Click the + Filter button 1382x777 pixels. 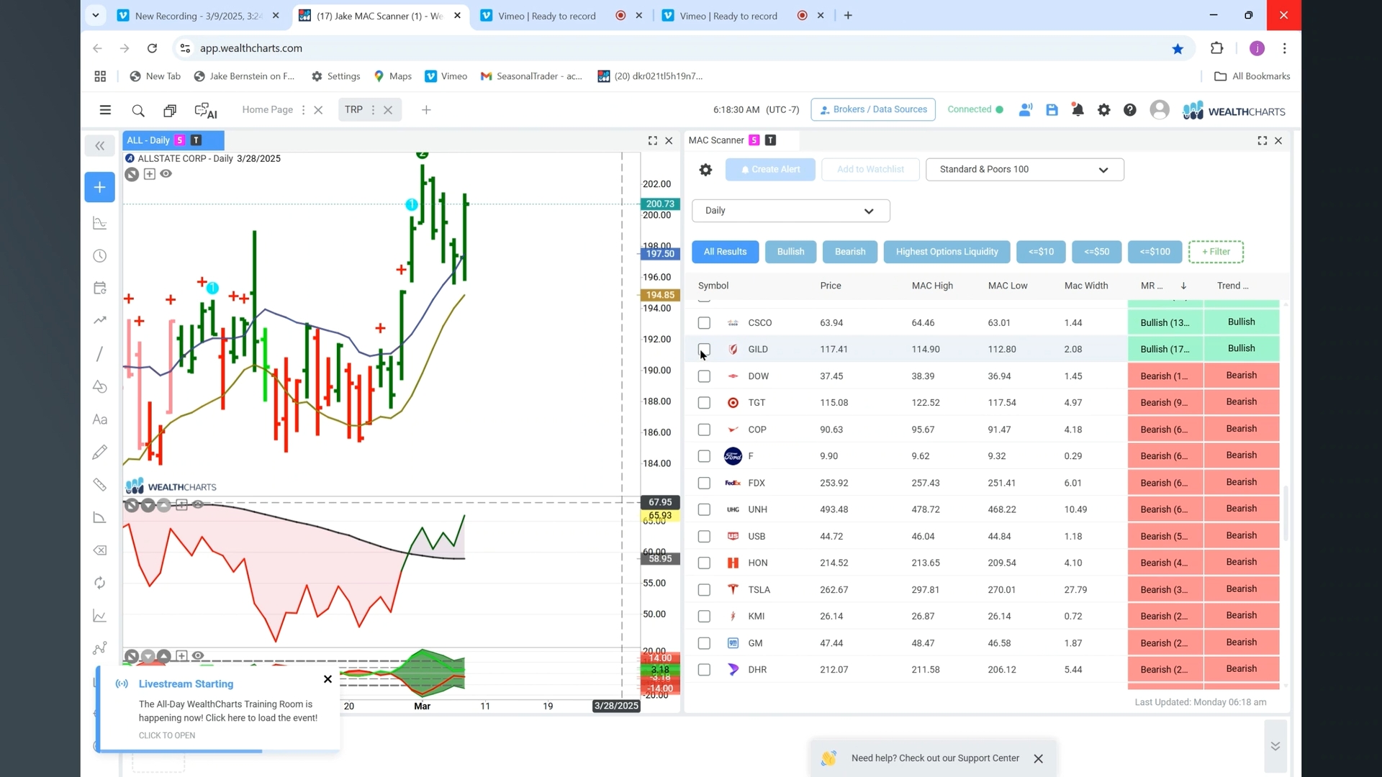click(1216, 252)
